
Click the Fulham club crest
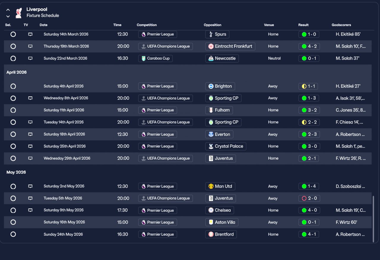coord(211,110)
